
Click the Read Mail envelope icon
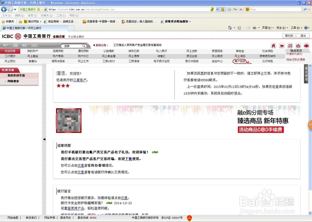(x=248, y=28)
